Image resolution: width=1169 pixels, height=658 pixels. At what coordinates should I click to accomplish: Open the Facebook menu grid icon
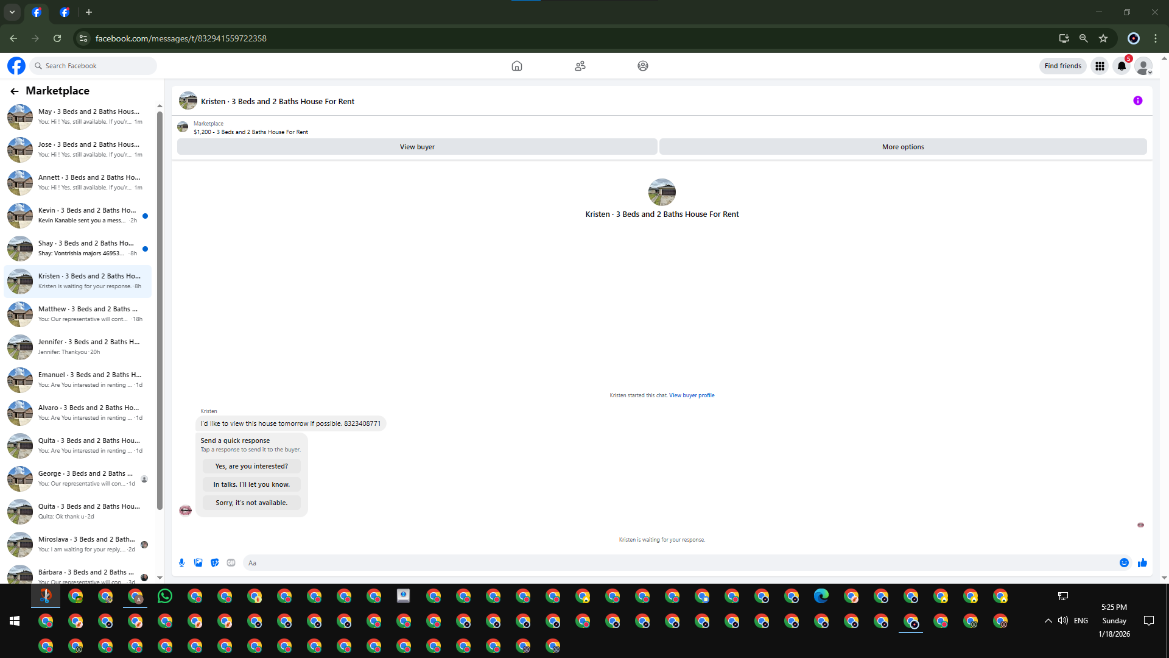tap(1100, 66)
